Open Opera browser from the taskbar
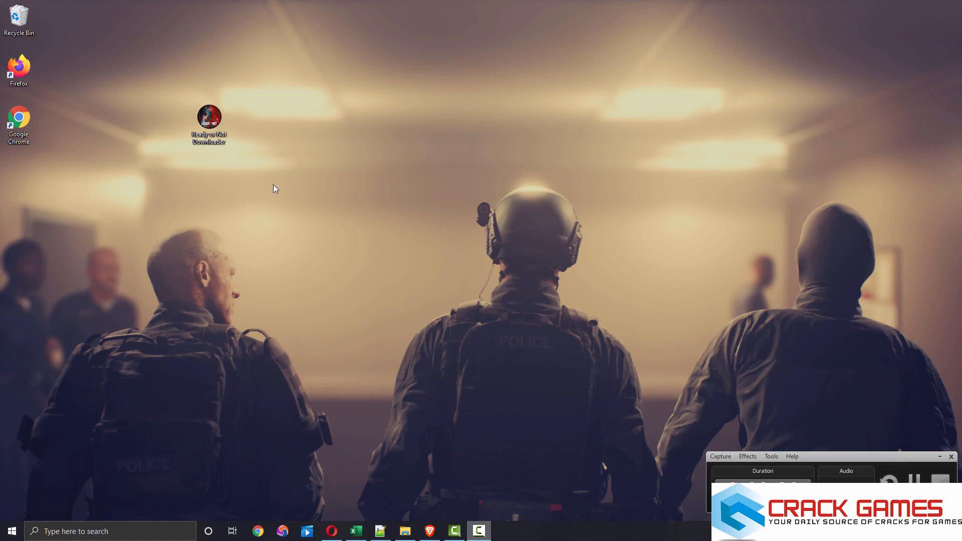The width and height of the screenshot is (962, 541). point(331,531)
